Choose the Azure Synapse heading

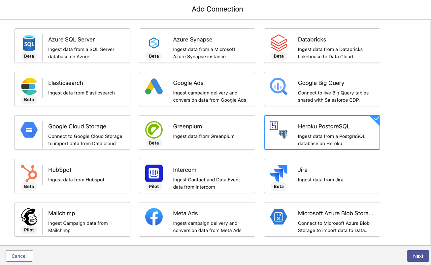pyautogui.click(x=193, y=40)
